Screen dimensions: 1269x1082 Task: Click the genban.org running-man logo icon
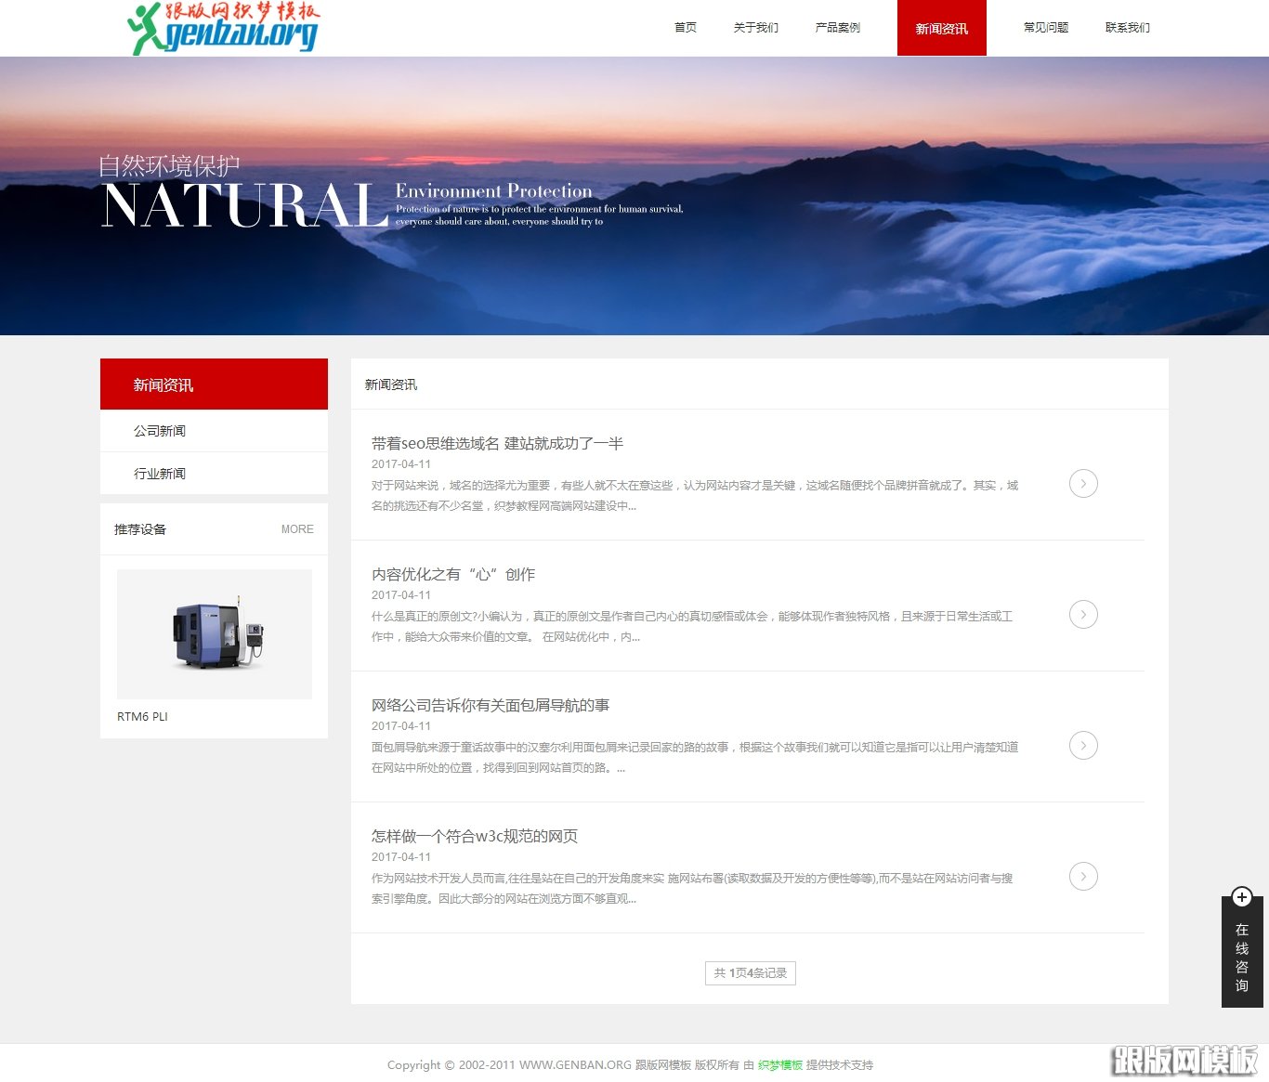point(144,28)
